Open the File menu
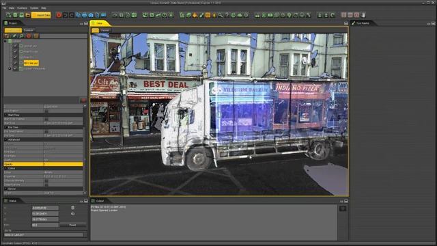 tap(5, 8)
